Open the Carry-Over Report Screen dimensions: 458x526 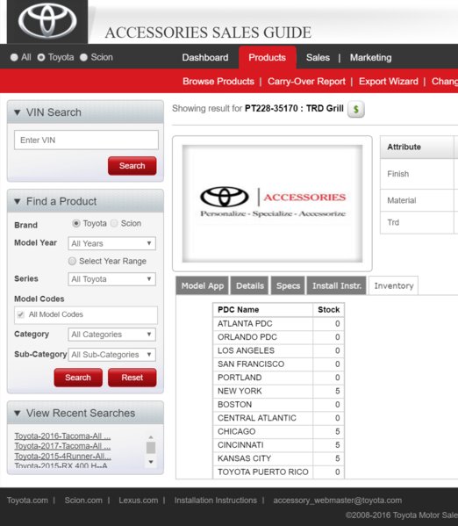(x=306, y=82)
